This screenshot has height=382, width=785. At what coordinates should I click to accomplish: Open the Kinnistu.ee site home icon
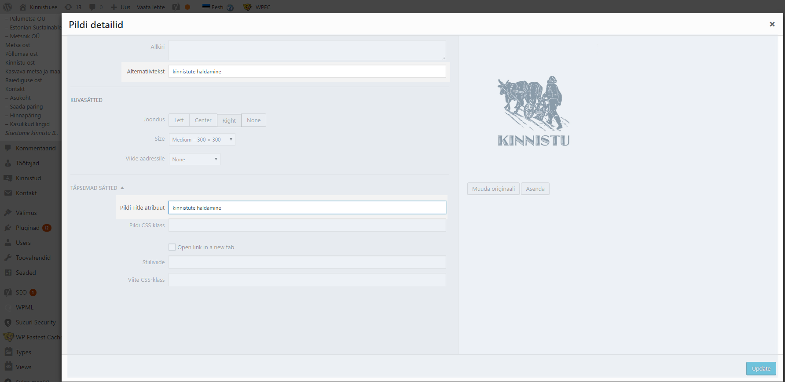[23, 7]
